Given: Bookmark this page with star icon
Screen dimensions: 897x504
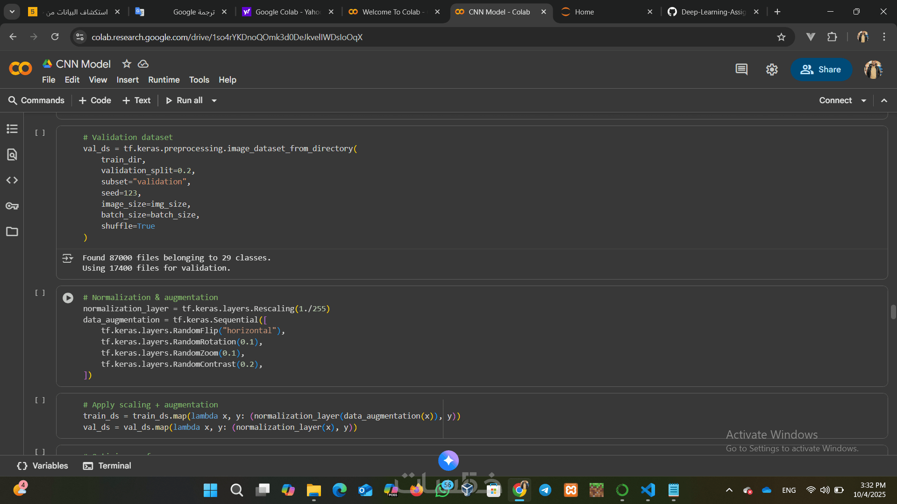Looking at the screenshot, I should (781, 37).
